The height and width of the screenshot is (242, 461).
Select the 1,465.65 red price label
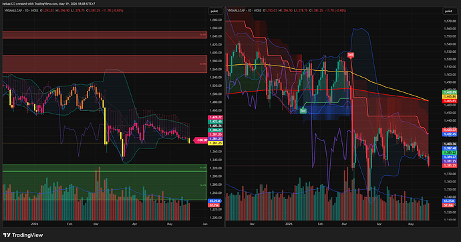point(450,101)
